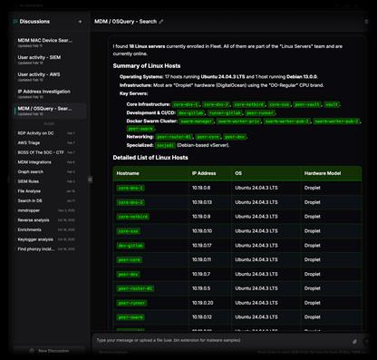Open Graph search discussion
The height and width of the screenshot is (360, 377).
pyautogui.click(x=46, y=171)
